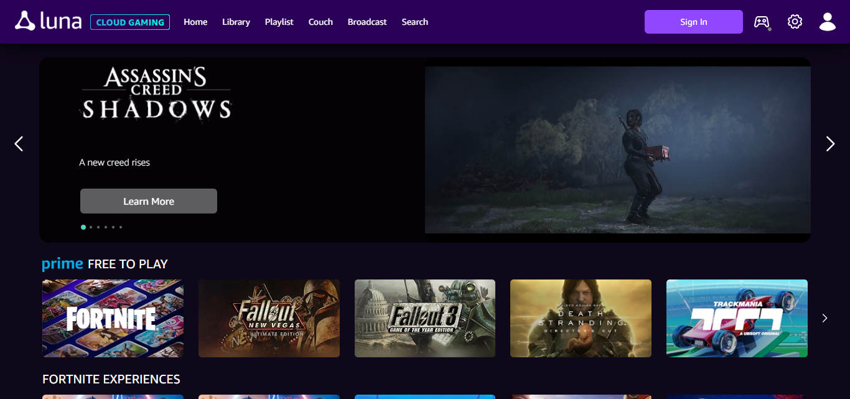This screenshot has width=850, height=399.
Task: Select the third carousel dot
Action: tap(98, 227)
